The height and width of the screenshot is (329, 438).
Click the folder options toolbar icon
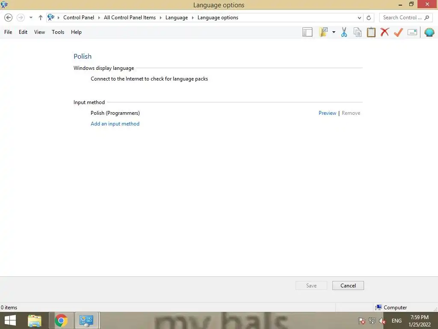click(323, 32)
